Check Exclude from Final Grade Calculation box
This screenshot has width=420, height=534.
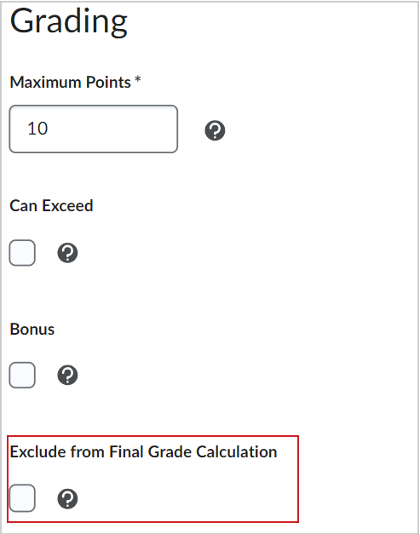(x=22, y=498)
